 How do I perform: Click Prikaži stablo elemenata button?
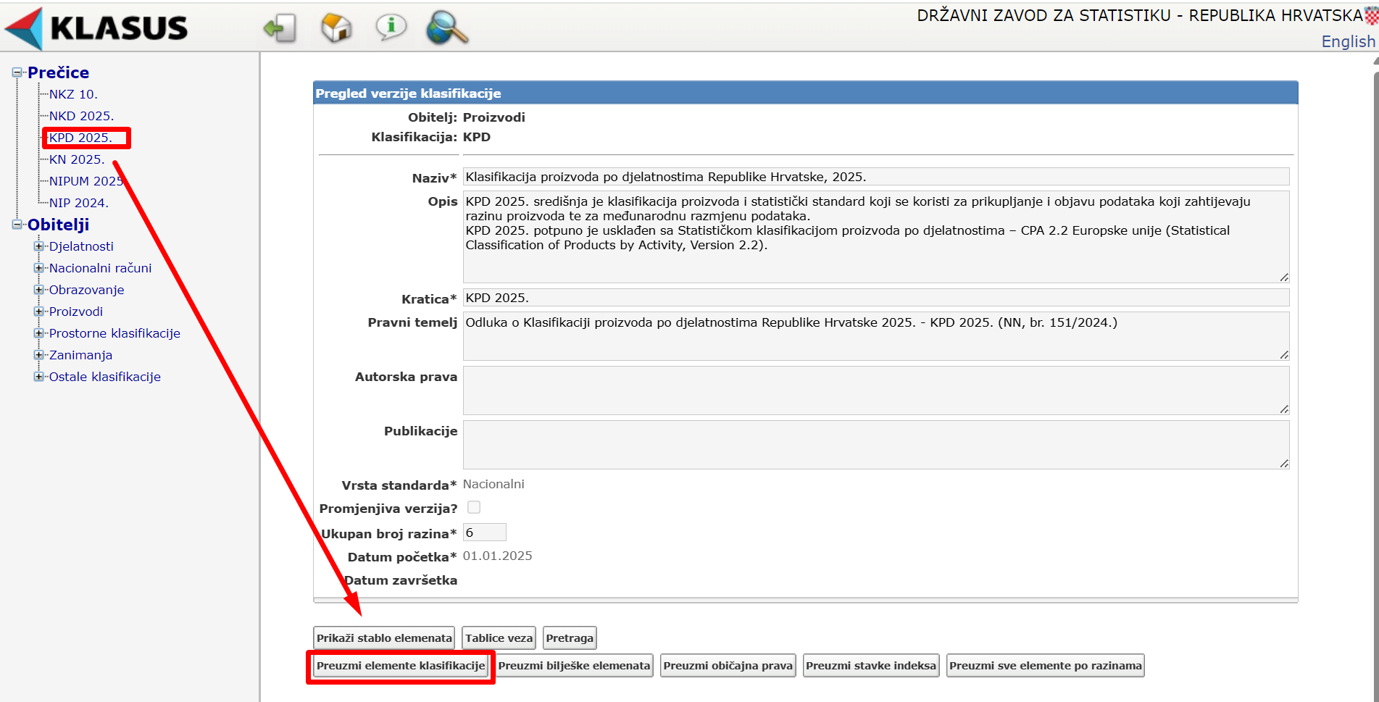[x=384, y=638]
